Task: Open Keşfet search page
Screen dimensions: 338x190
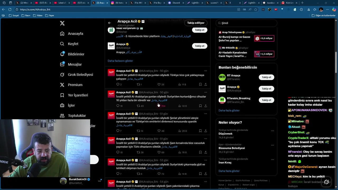Action: point(69,44)
